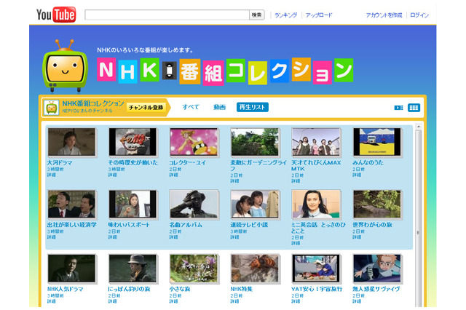466x310 pixels.
Task: Switch to the grid view icon
Action: point(414,108)
